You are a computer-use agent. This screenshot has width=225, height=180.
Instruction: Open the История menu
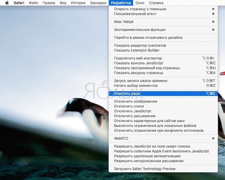point(78,3)
